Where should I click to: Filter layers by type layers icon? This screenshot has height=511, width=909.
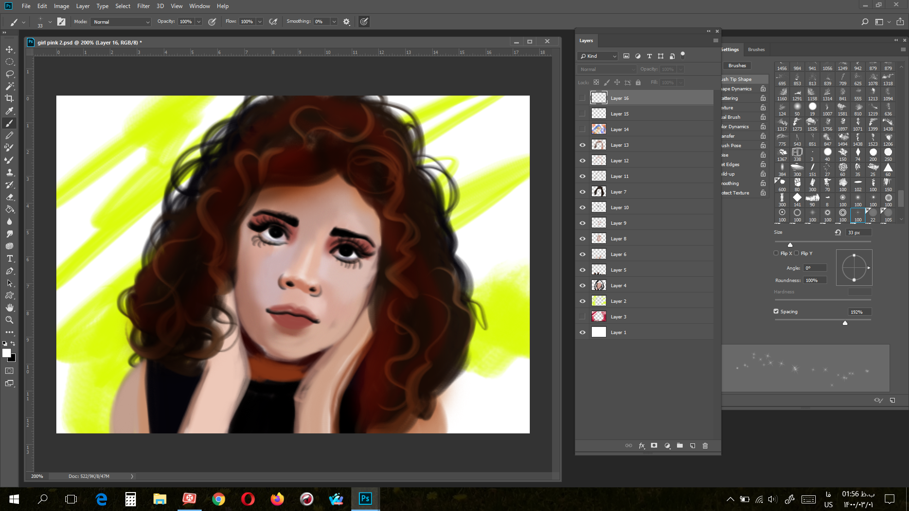tap(649, 56)
